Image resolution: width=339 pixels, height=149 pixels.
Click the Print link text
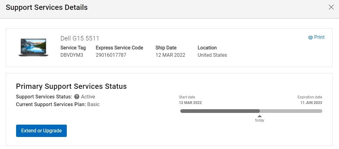click(319, 37)
